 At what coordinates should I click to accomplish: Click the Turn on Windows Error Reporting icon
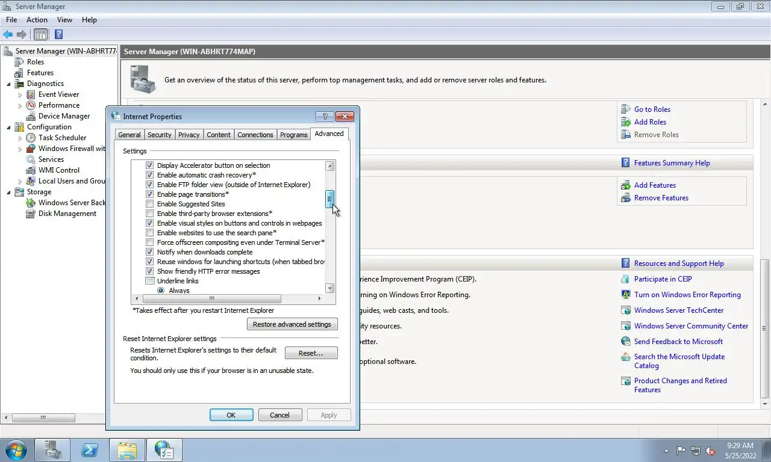(625, 295)
